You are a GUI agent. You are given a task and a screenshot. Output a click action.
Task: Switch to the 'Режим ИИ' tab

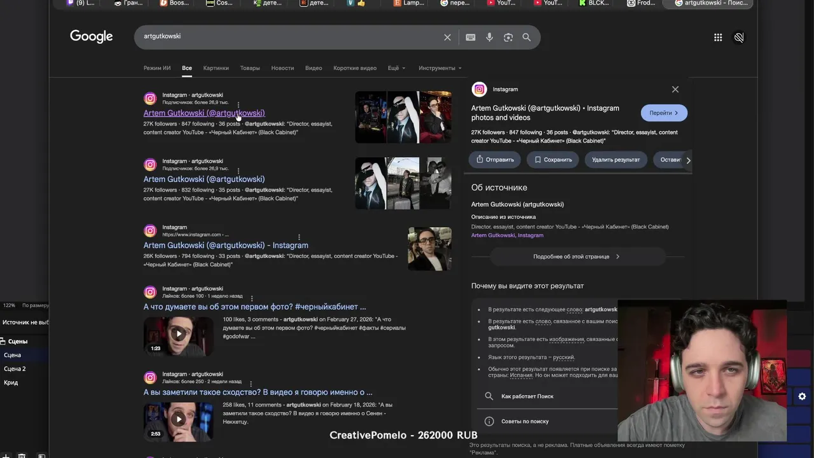click(x=157, y=68)
